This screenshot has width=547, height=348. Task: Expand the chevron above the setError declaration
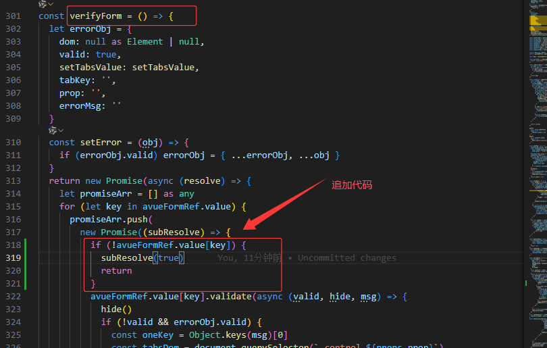click(x=61, y=130)
